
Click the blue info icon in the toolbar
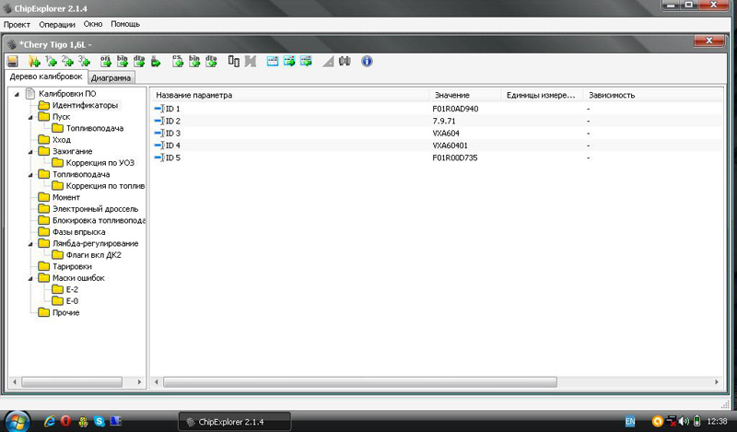coord(367,62)
